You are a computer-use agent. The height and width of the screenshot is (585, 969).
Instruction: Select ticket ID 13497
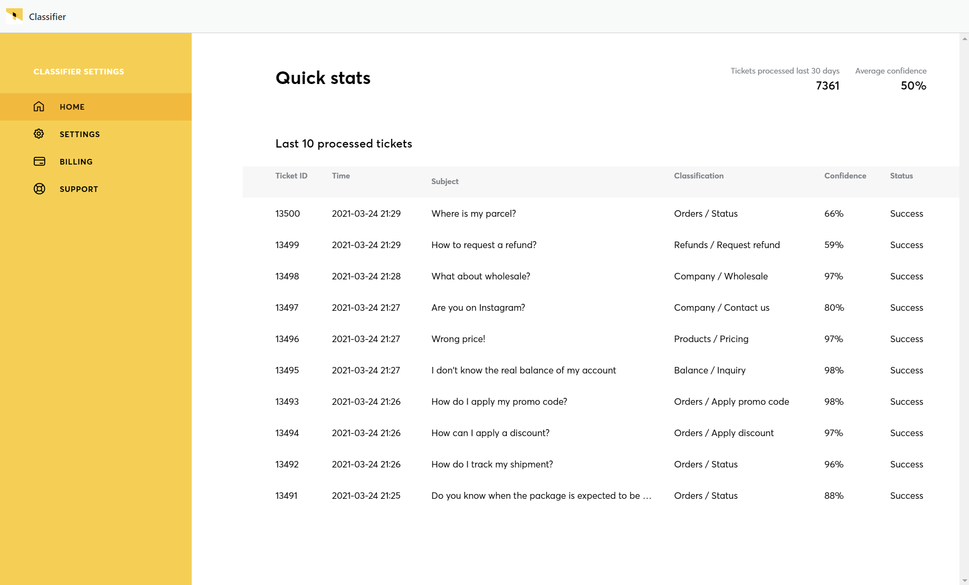(x=287, y=308)
